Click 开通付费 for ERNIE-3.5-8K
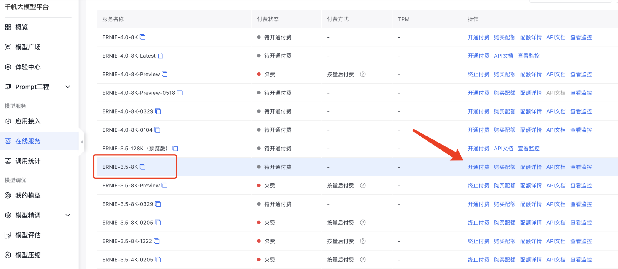 pos(478,167)
